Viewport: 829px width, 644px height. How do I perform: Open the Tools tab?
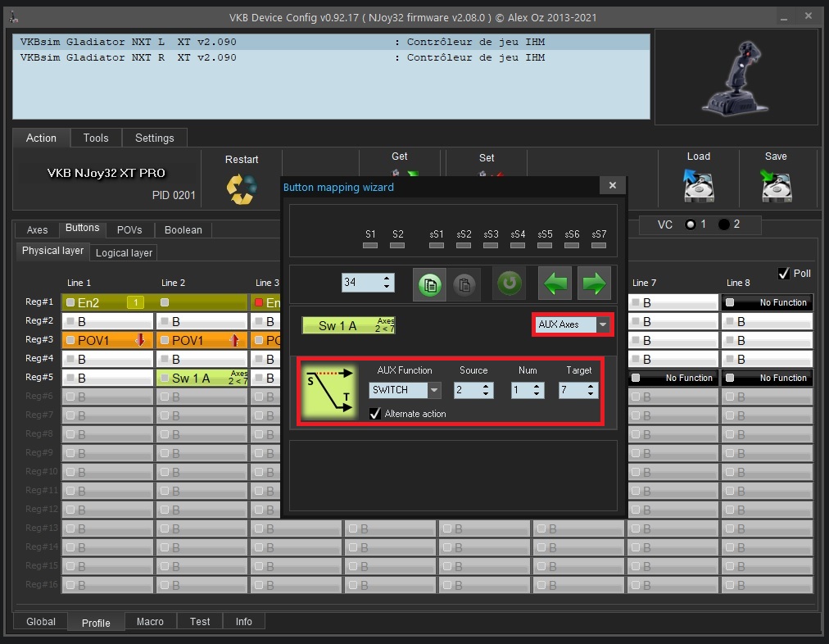pos(96,138)
